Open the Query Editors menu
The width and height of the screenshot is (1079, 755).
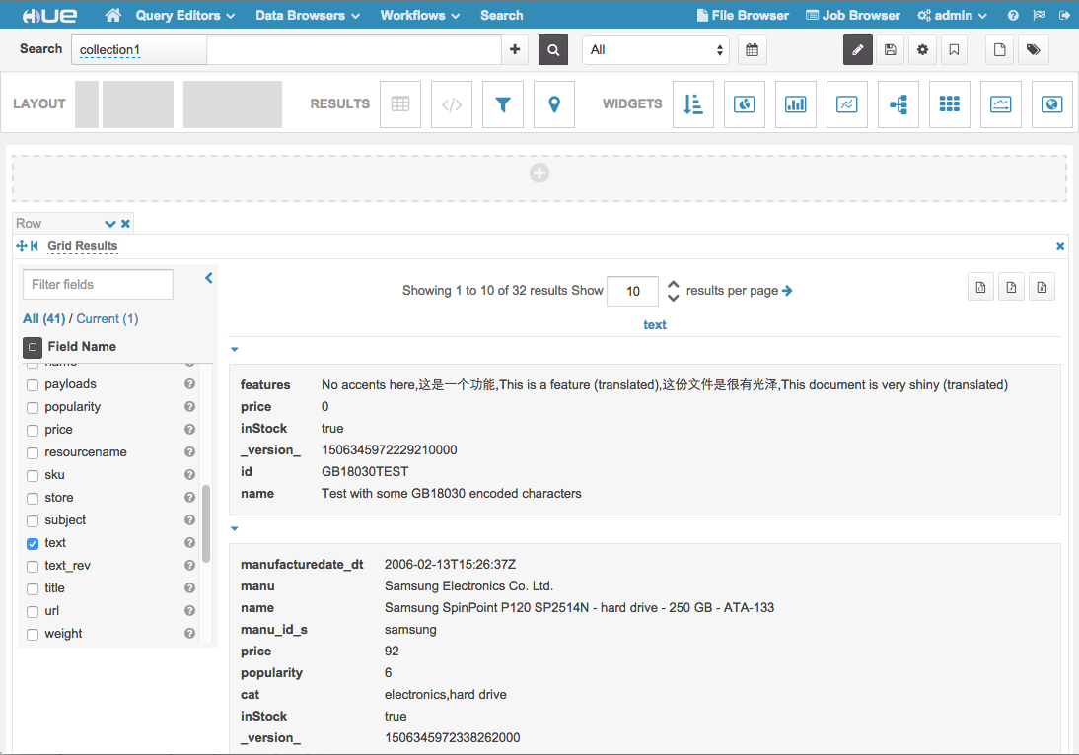point(184,15)
